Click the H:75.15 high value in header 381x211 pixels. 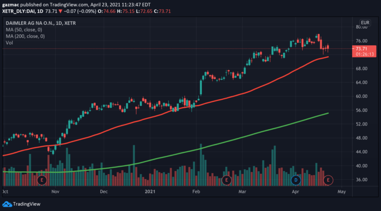click(126, 11)
